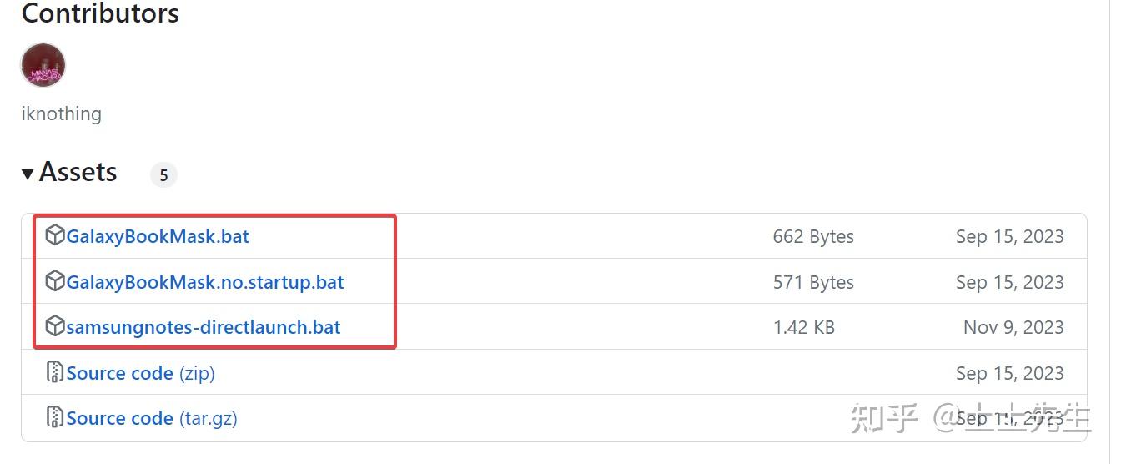Click the Assets count badge 5

(163, 174)
